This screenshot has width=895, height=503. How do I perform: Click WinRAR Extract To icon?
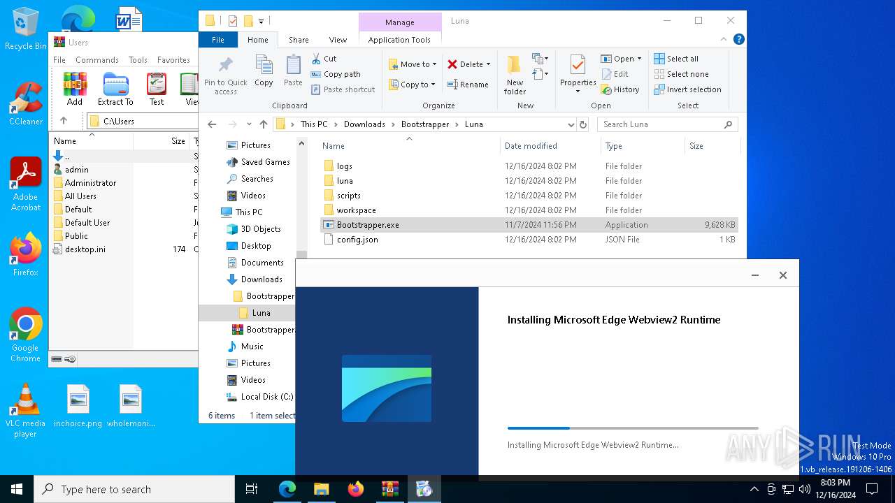(x=115, y=89)
